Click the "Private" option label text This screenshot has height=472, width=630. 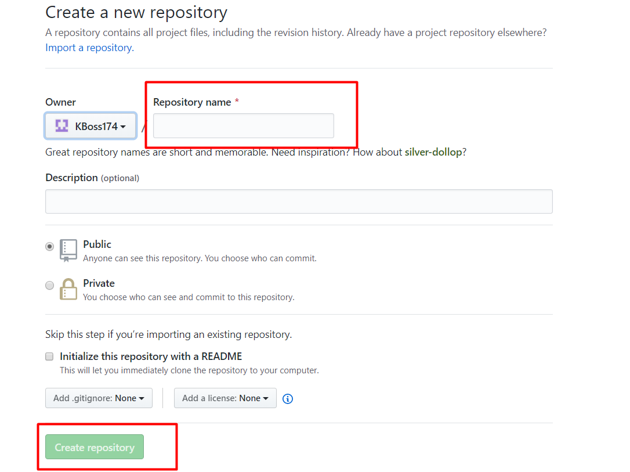[99, 283]
